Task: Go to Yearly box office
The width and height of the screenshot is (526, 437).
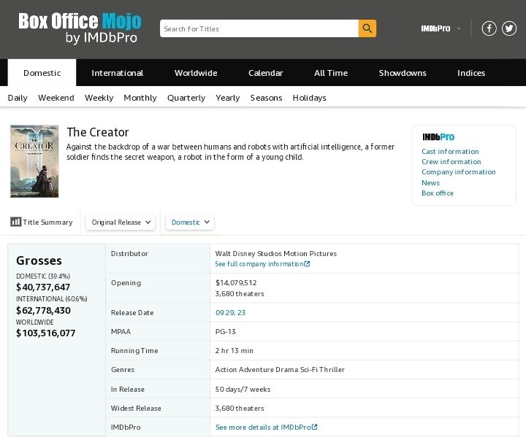Action: [x=228, y=98]
